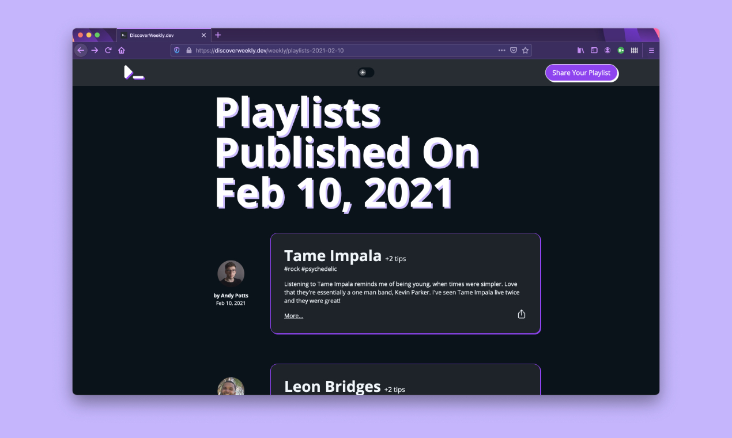The image size is (732, 438).
Task: Share the Tame Impala playlist
Action: (x=522, y=314)
